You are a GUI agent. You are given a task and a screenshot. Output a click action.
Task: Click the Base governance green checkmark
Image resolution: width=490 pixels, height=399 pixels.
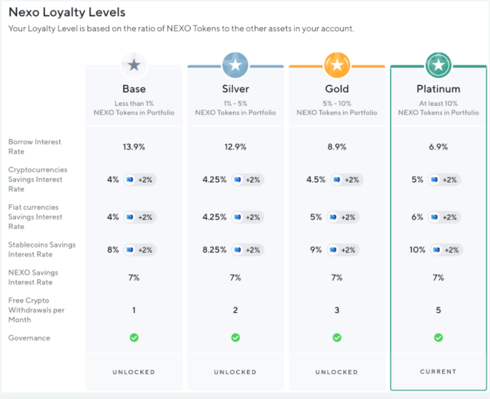[x=134, y=337]
